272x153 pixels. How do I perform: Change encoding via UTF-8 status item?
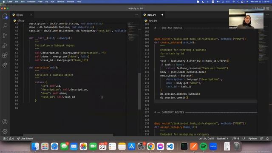235,139
